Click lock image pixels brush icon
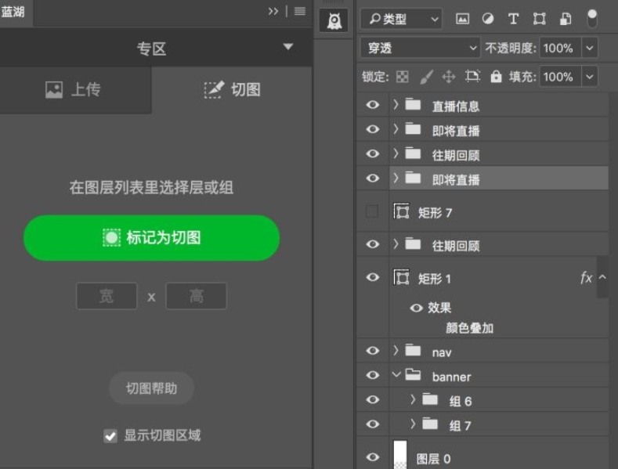Screen dimensions: 618x469 [x=426, y=77]
